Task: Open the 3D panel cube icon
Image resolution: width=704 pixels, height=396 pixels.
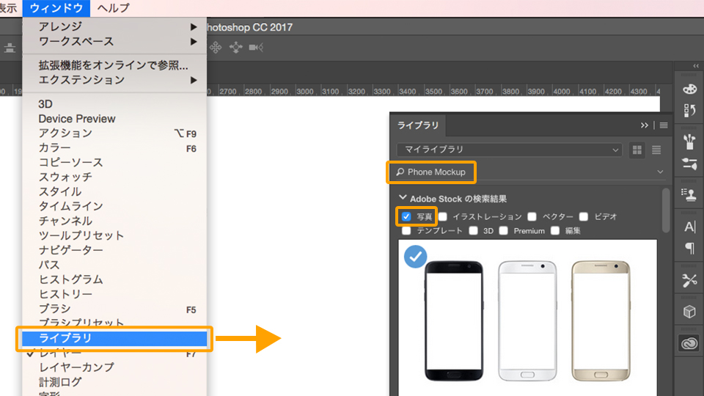Action: pos(689,312)
